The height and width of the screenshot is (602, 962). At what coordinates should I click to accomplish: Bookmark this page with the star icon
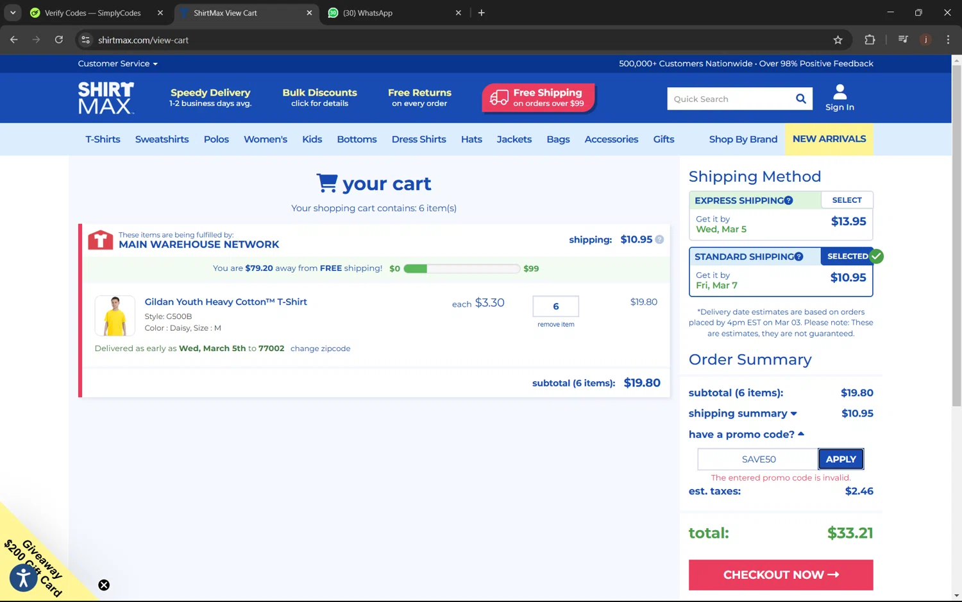point(838,40)
